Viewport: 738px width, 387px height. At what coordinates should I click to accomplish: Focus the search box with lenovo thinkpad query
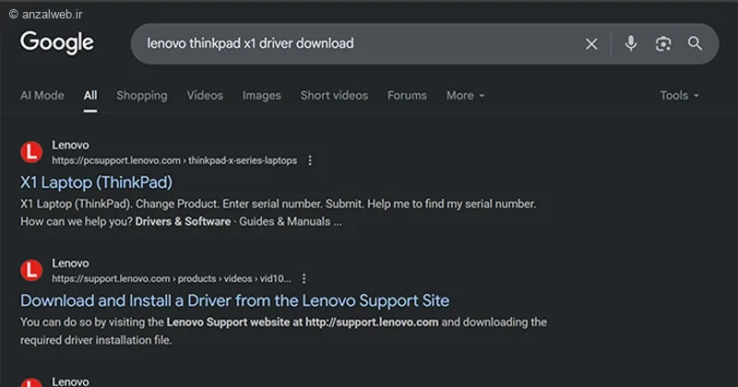point(358,43)
